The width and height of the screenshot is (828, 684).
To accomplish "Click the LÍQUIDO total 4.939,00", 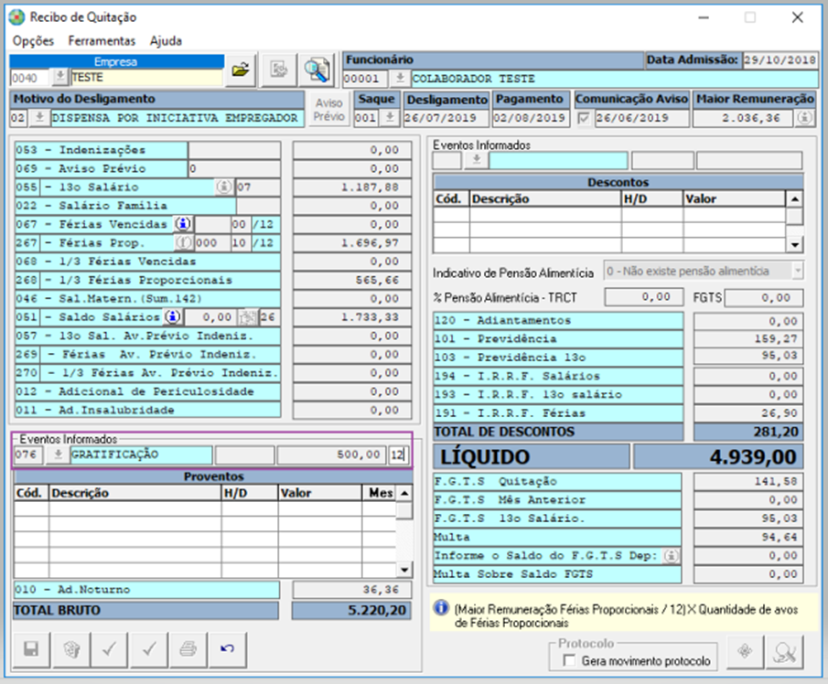I will point(718,457).
